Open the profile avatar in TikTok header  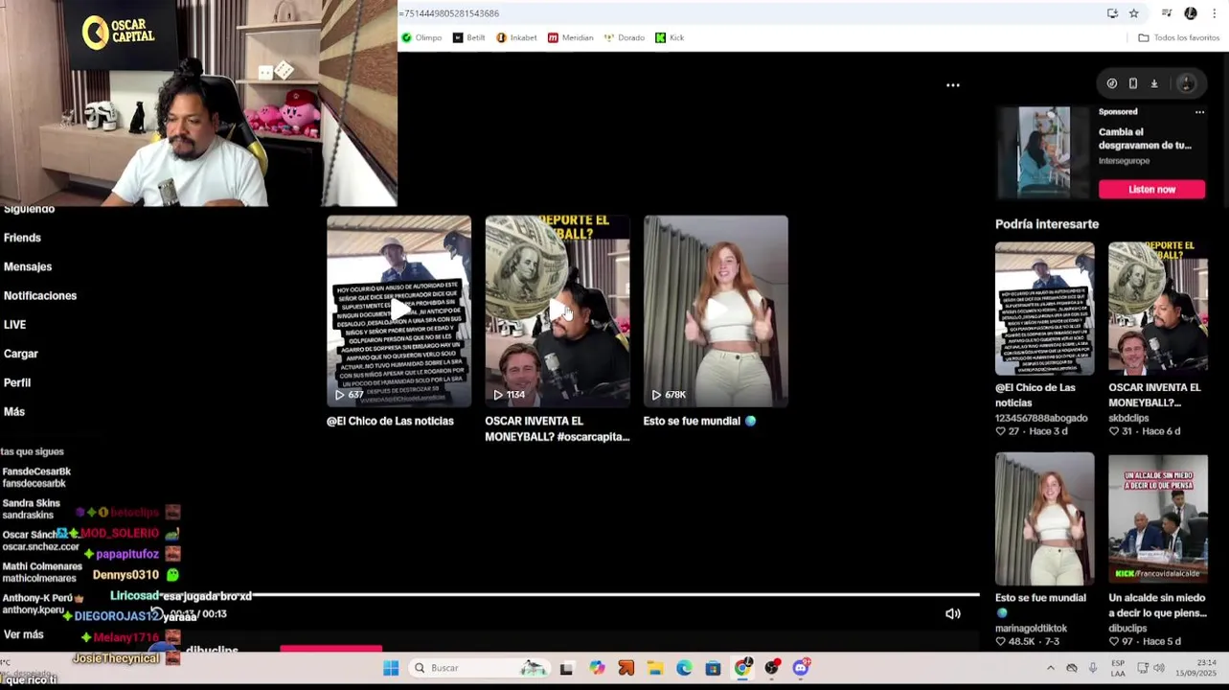pos(1186,83)
